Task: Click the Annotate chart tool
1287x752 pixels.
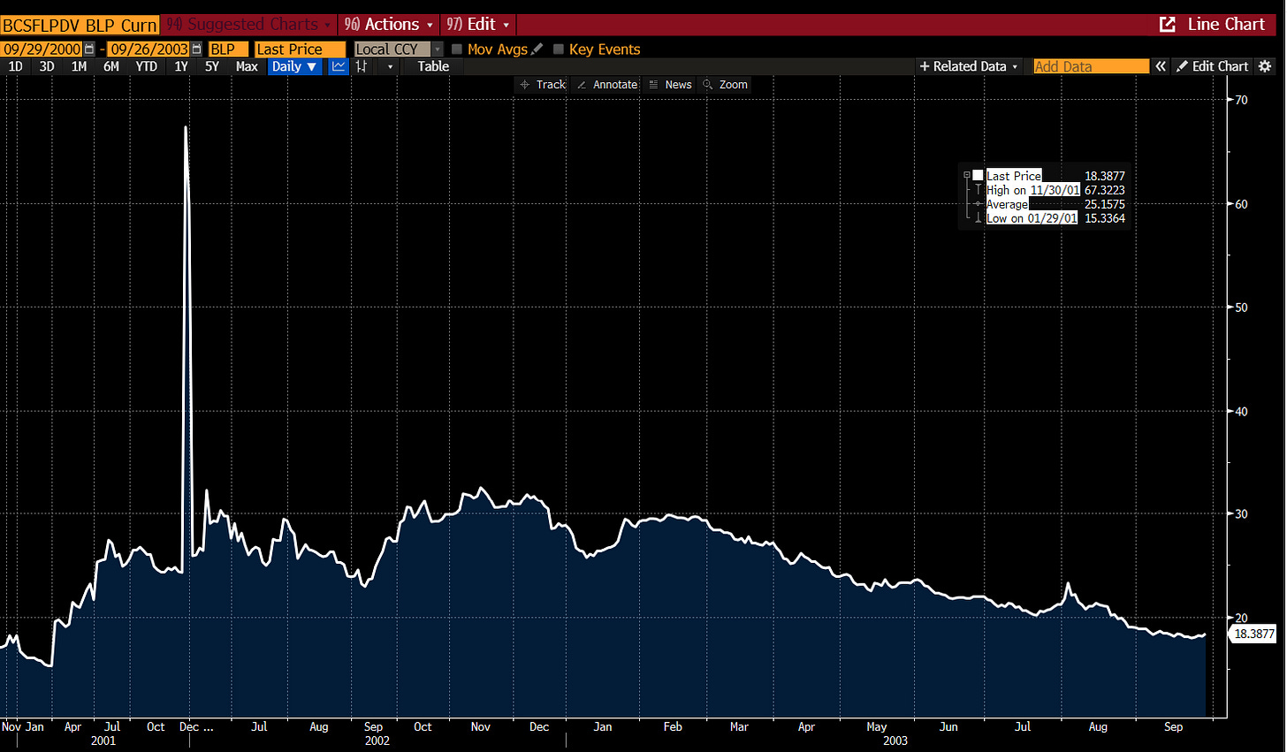Action: (606, 85)
